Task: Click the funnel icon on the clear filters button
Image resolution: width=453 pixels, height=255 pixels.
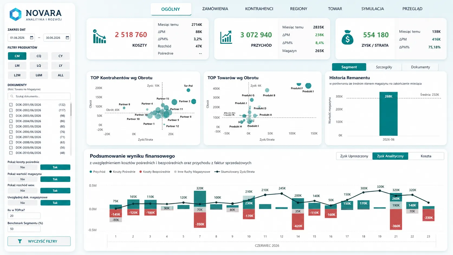Action: (20, 241)
